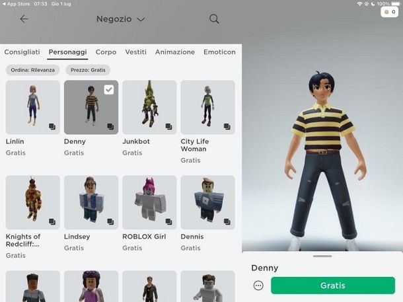Select the Knights of Redcliff thumbnail
403x302 pixels.
(33, 202)
